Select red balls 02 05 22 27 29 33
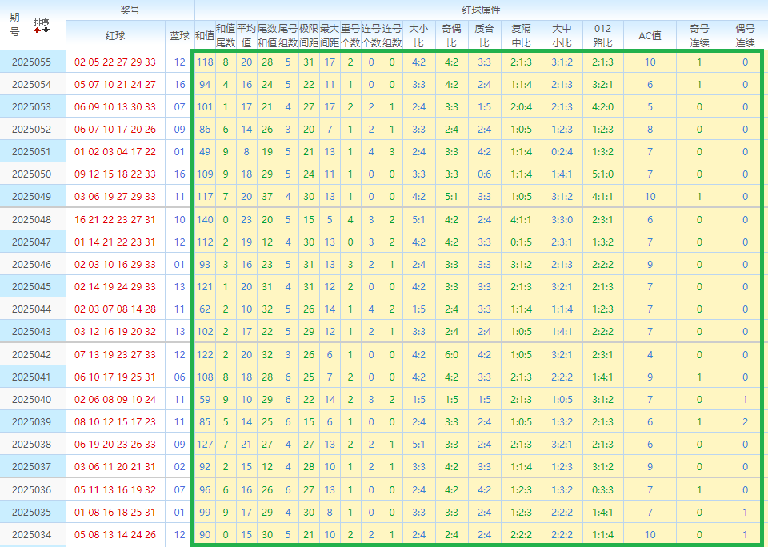Viewport: 768px width, 547px height. click(x=115, y=62)
